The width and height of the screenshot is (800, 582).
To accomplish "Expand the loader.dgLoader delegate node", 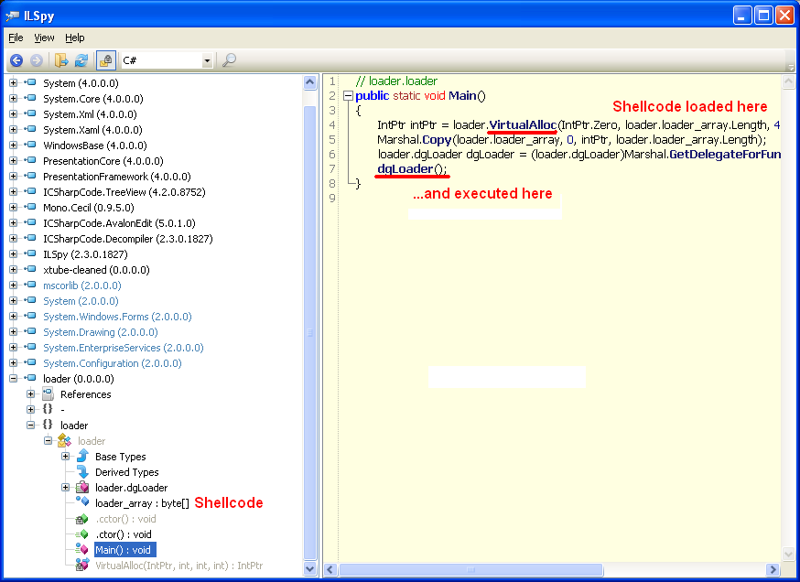I will point(65,488).
